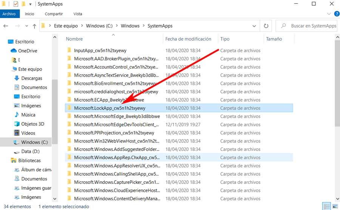Viewport: 340px width, 210px height.
Task: Select Microsoft.BioEnrollment folder
Action: coord(179,83)
